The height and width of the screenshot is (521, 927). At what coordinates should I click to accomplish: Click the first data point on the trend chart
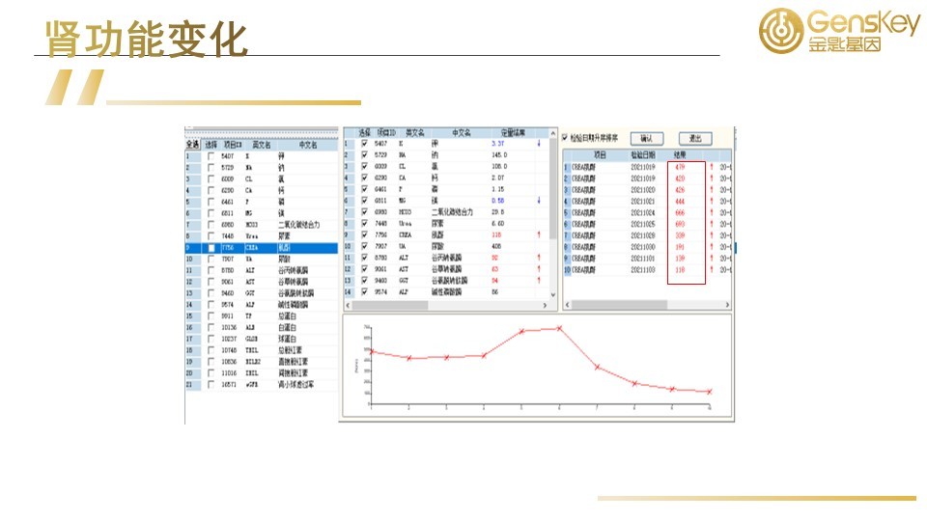371,351
